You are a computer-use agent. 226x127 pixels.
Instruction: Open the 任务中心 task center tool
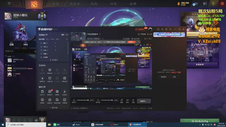(x=42, y=92)
